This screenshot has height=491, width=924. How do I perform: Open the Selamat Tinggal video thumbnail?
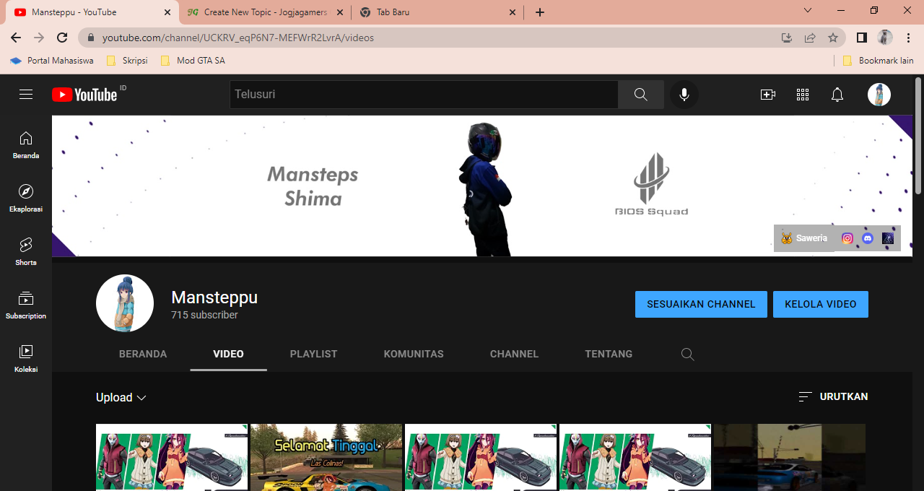coord(326,458)
